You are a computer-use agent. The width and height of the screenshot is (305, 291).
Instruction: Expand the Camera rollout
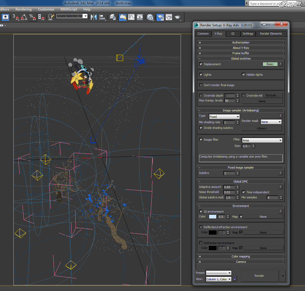[241, 262]
